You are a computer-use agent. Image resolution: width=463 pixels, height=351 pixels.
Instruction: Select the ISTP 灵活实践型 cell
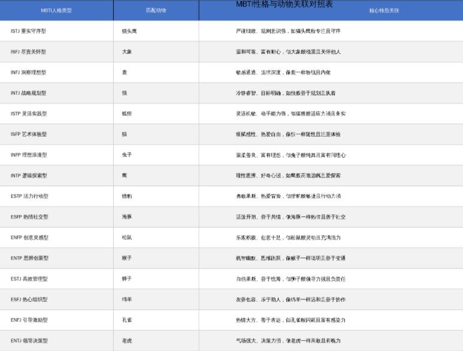[x=28, y=114]
